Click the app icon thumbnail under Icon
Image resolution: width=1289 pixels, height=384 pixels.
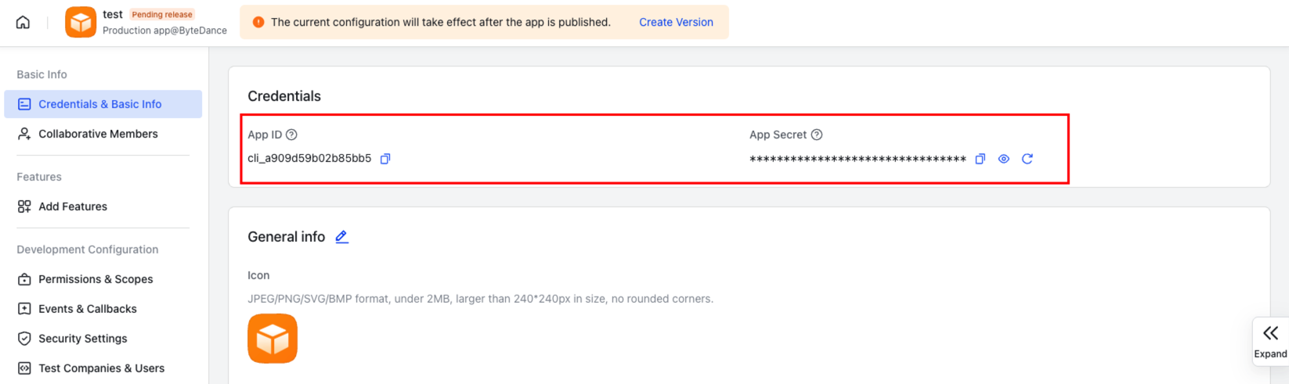tap(273, 339)
